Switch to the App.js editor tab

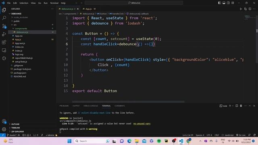tap(89, 9)
